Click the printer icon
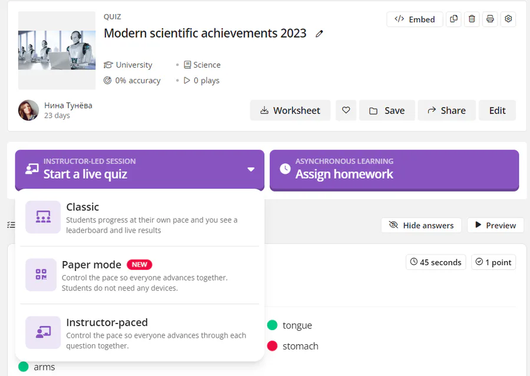The image size is (530, 376). click(x=490, y=19)
